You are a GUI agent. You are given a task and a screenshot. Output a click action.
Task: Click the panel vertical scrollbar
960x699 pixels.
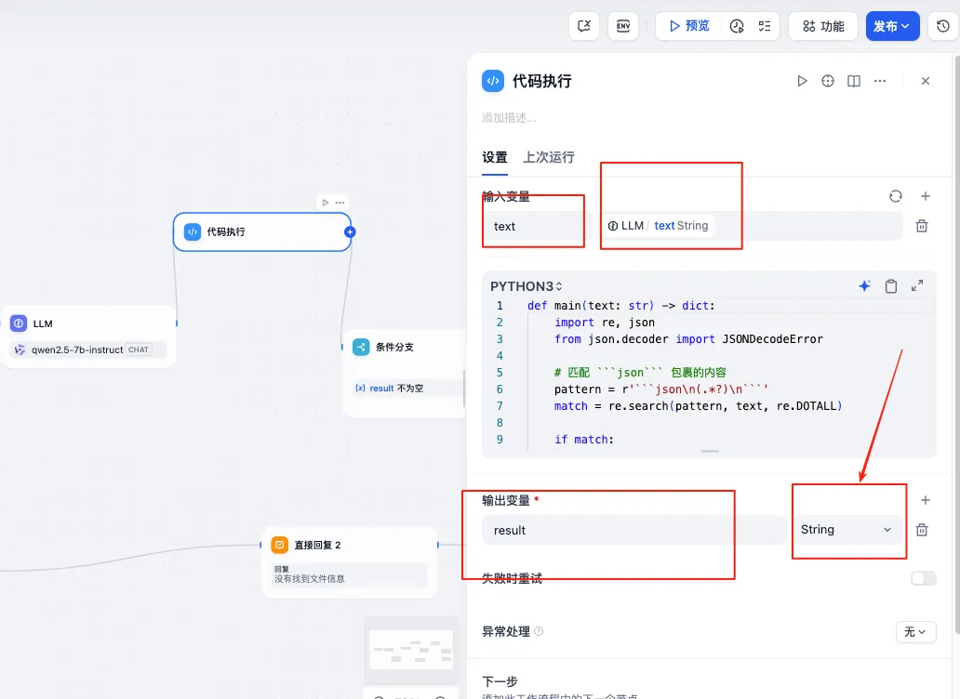click(x=957, y=346)
